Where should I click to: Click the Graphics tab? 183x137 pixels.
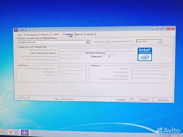pyautogui.click(x=68, y=34)
